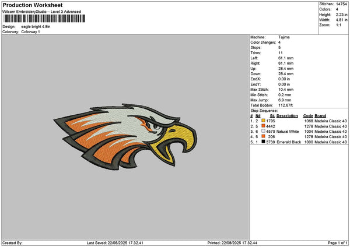Select the "Production Worksheet" heading
The image size is (350, 247).
pos(33,5)
